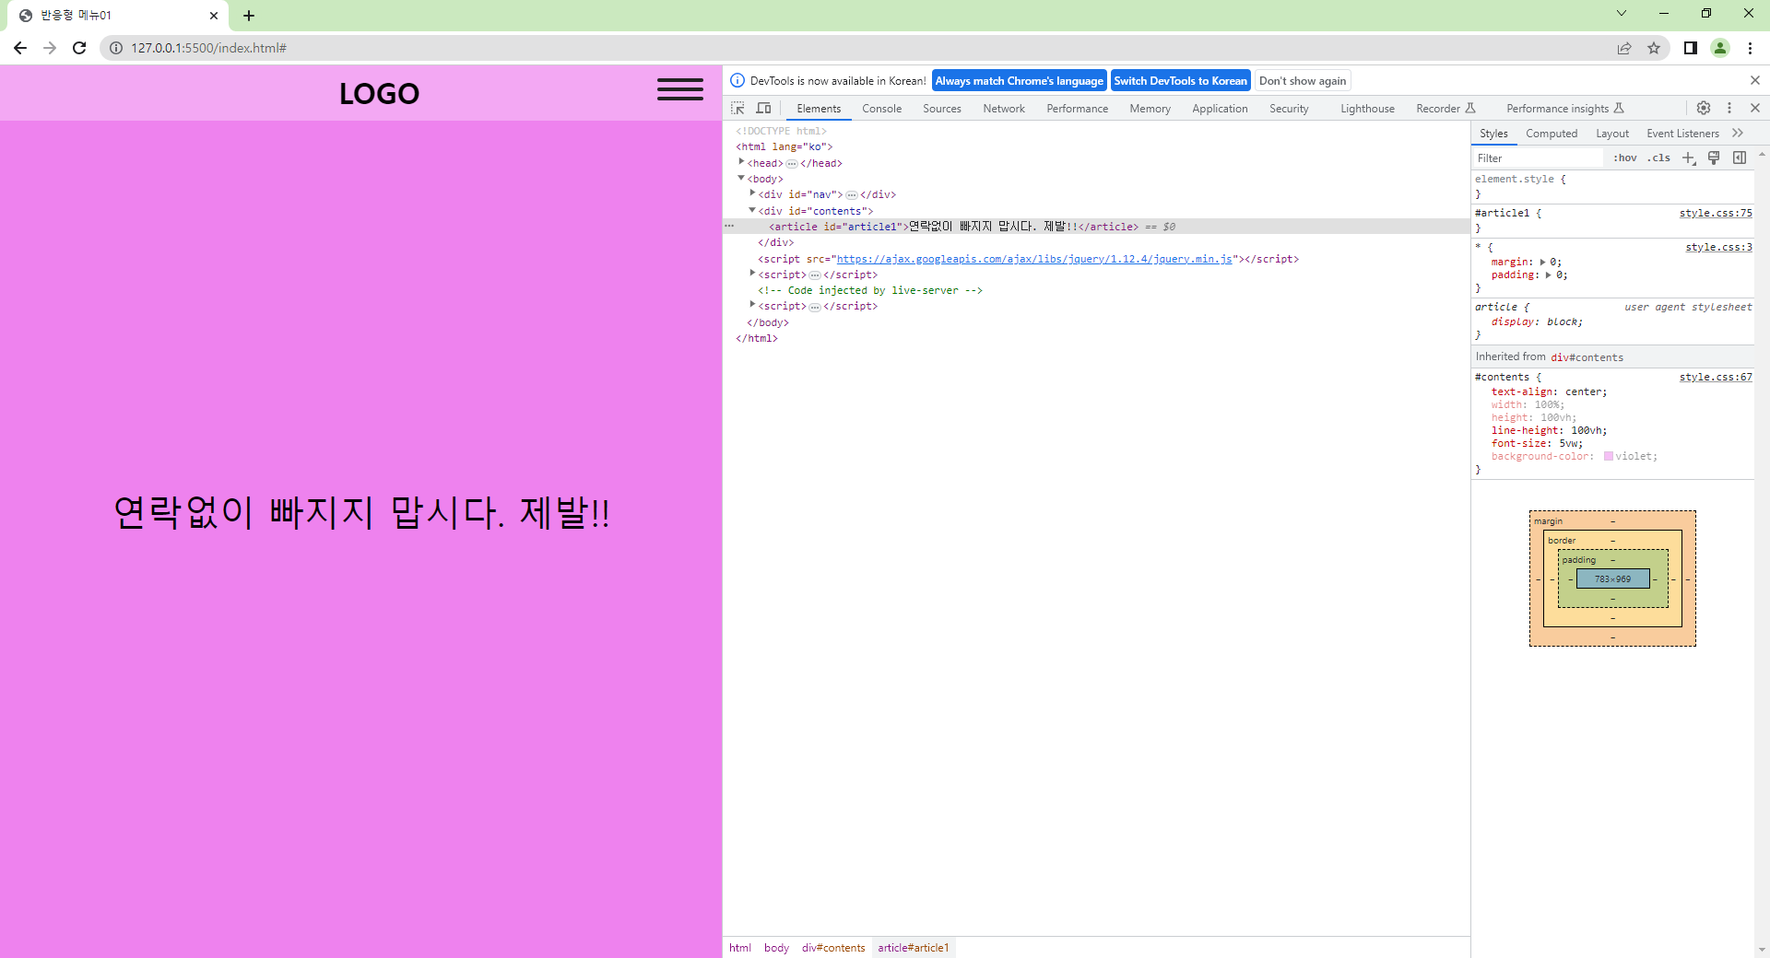The width and height of the screenshot is (1770, 958).
Task: Collapse the div id=contents node
Action: coord(752,210)
